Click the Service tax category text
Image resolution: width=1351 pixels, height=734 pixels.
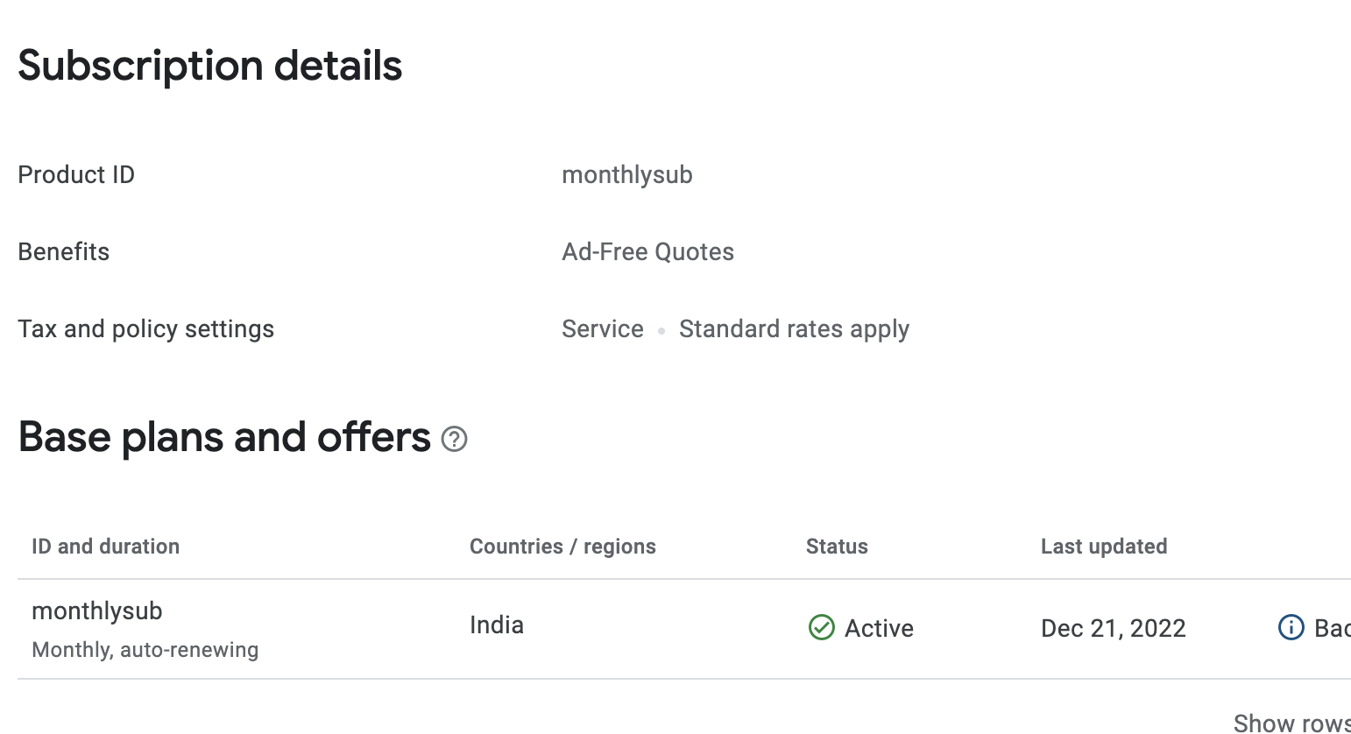coord(602,329)
